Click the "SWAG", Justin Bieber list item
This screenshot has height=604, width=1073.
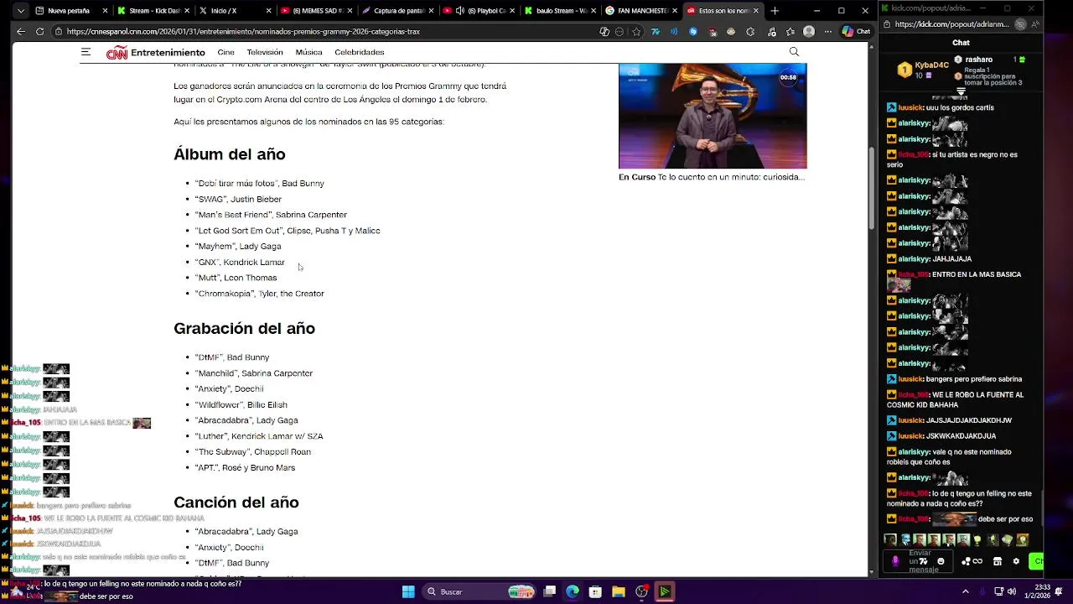(x=238, y=199)
